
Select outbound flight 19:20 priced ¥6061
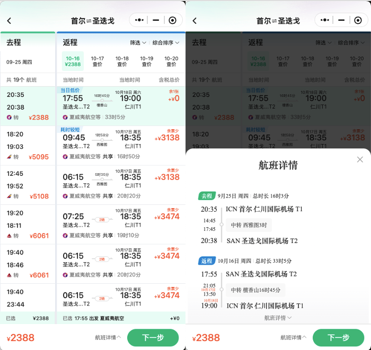point(28,225)
